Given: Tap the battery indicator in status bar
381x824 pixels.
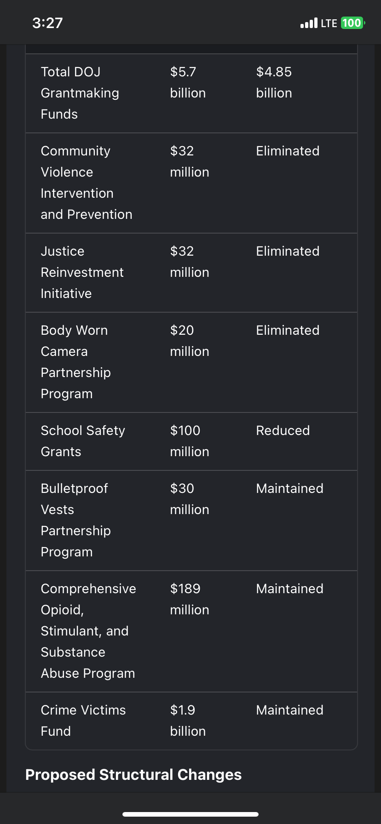Looking at the screenshot, I should tap(352, 23).
